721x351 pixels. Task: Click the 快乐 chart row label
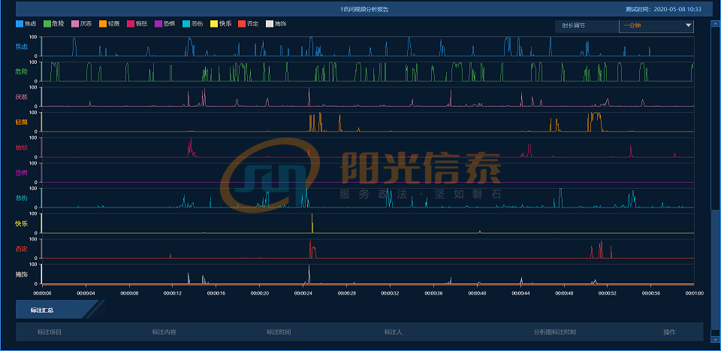[22, 224]
